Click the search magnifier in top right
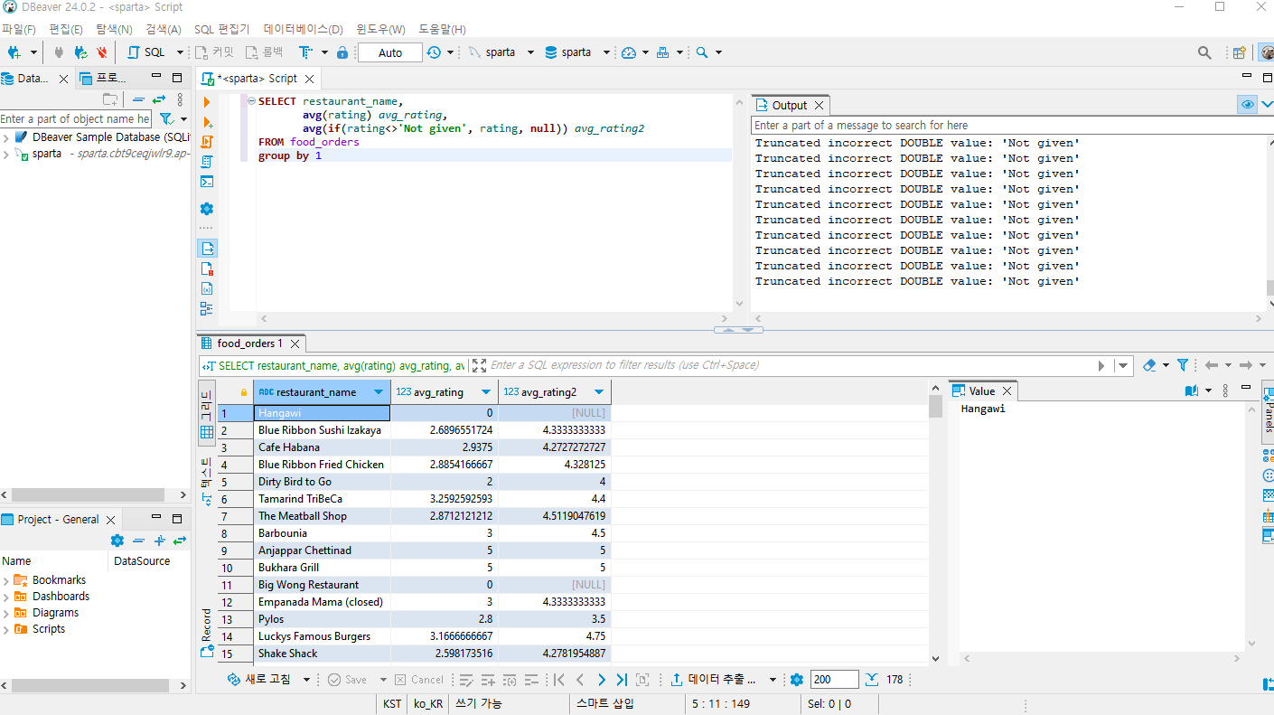Image resolution: width=1274 pixels, height=715 pixels. [1204, 52]
